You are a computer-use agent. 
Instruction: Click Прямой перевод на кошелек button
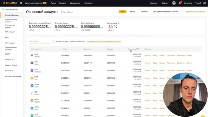166,12
